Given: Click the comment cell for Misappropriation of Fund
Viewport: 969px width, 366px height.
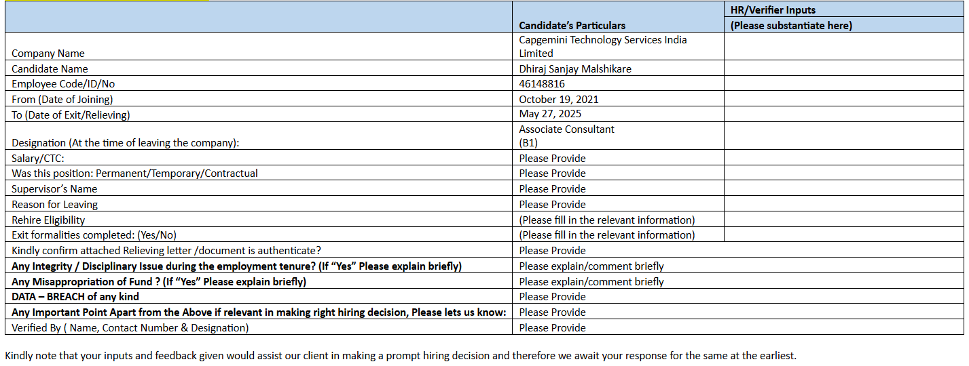Looking at the screenshot, I should pyautogui.click(x=591, y=282).
